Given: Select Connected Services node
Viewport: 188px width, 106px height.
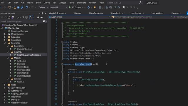Looking at the screenshot, I should 19,31.
